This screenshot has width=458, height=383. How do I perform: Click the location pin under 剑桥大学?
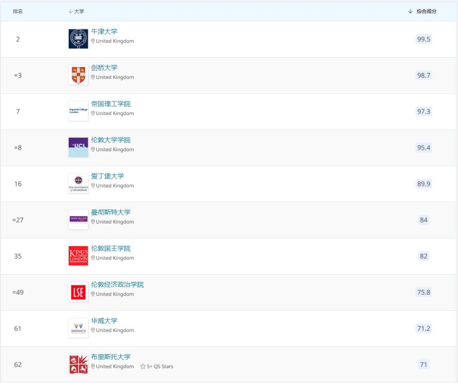coord(93,77)
